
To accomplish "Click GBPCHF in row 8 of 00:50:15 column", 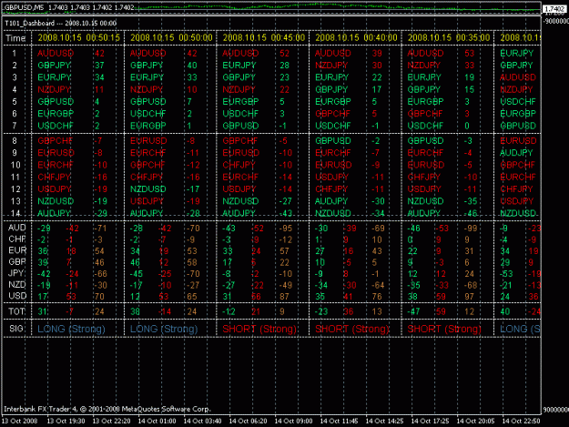I will coord(55,141).
